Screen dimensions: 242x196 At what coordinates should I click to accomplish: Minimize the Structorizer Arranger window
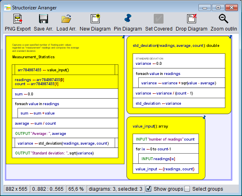(x=205, y=8)
